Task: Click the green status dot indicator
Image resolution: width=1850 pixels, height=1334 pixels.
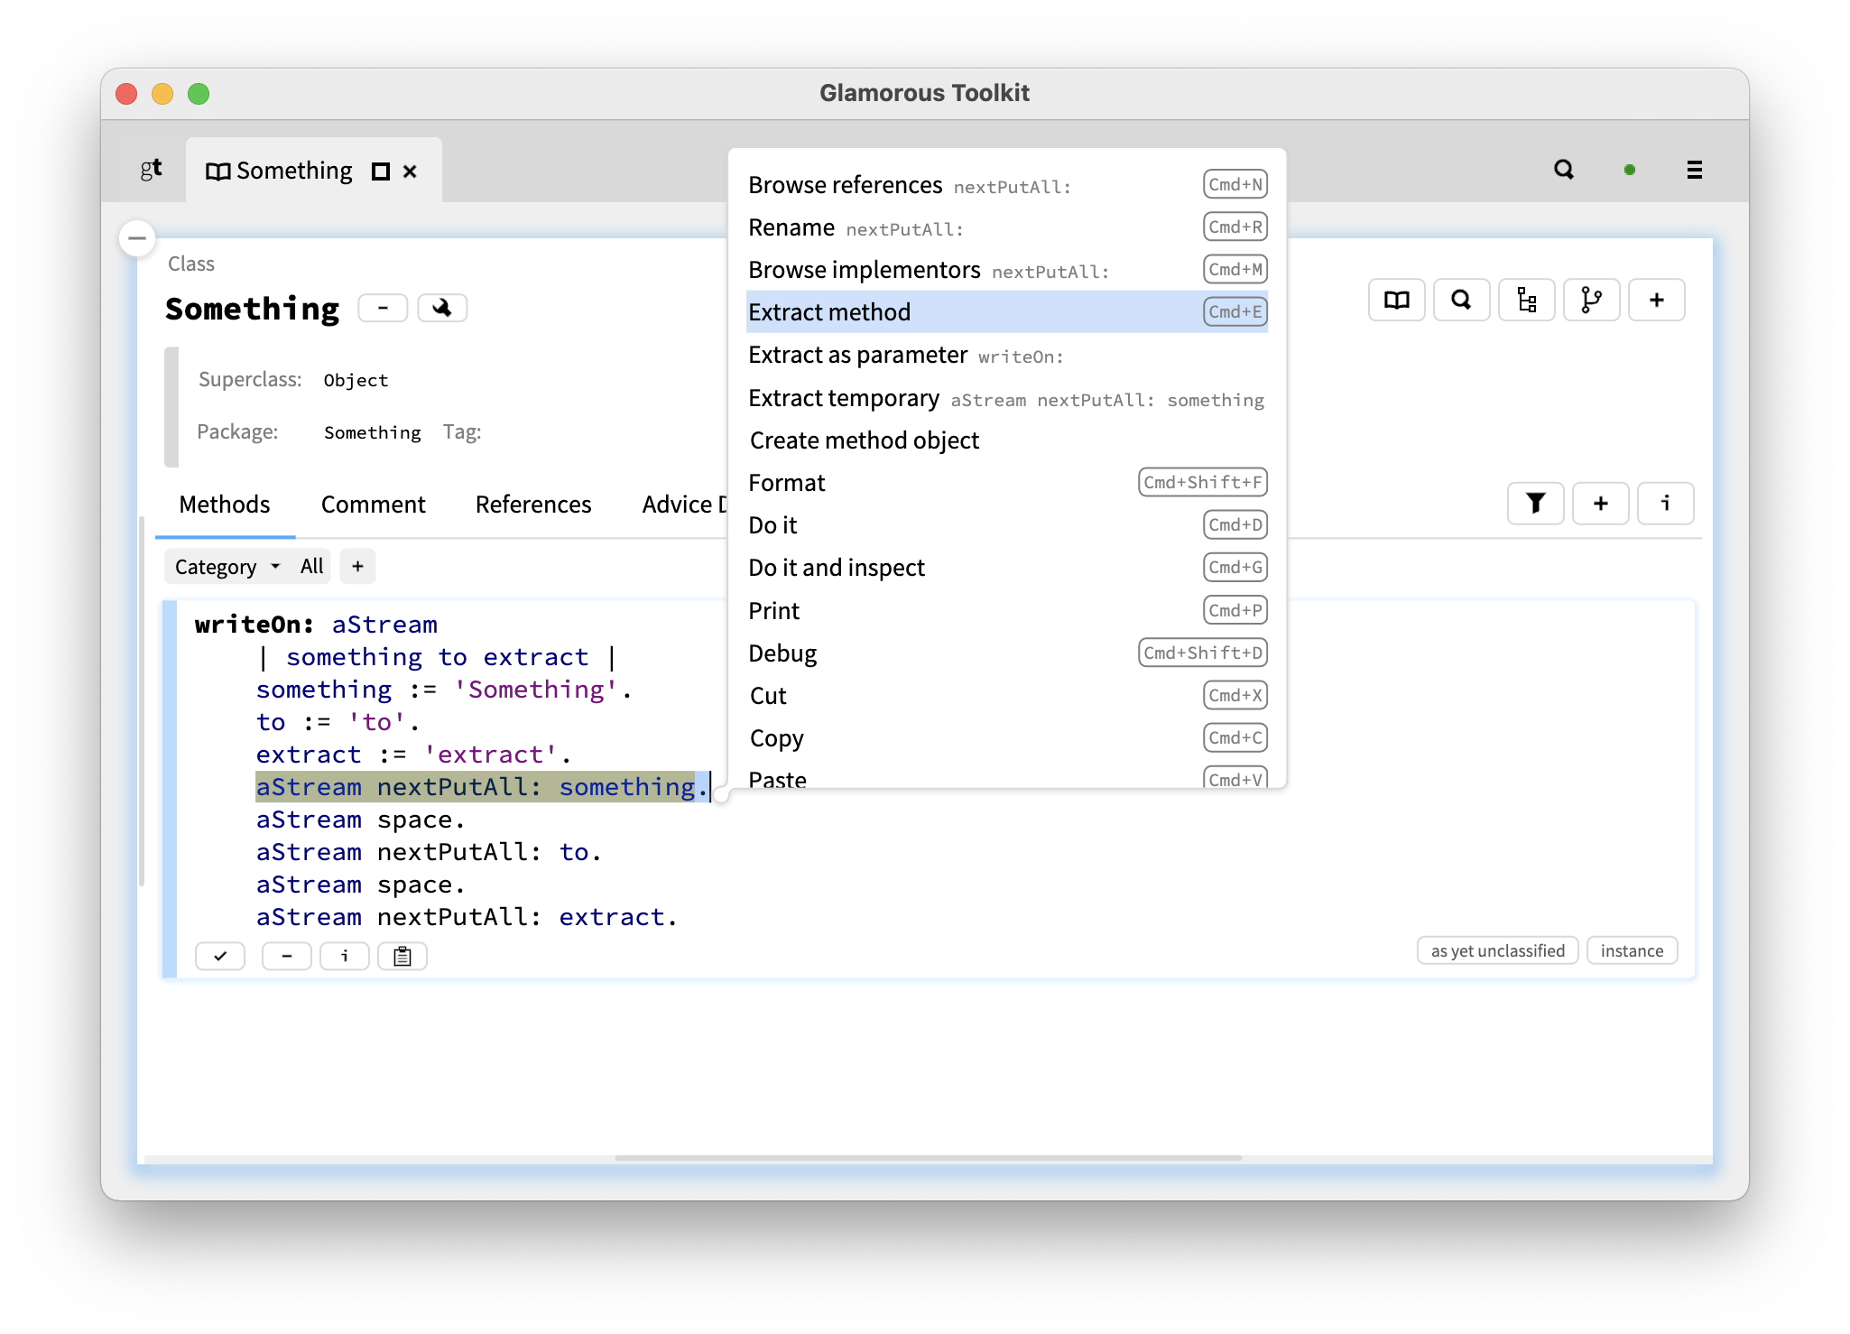Action: coord(1630,170)
